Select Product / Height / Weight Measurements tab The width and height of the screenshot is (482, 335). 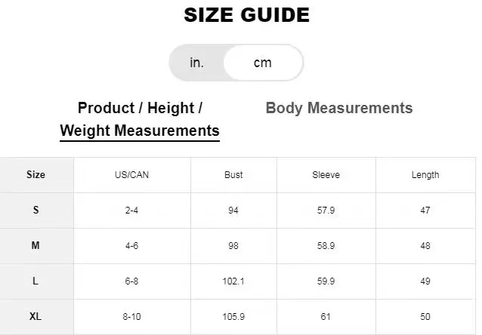click(140, 119)
